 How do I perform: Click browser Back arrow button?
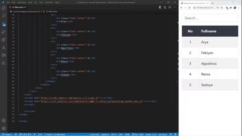tap(181, 8)
